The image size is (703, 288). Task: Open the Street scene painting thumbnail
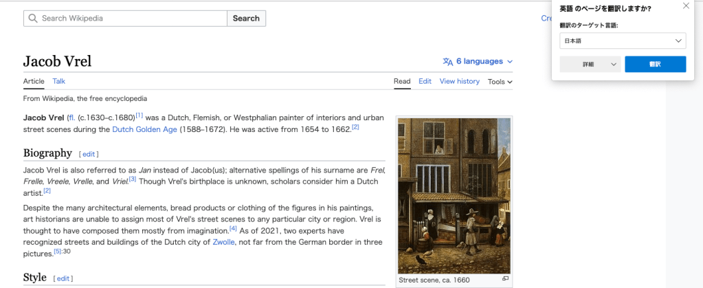coord(454,195)
